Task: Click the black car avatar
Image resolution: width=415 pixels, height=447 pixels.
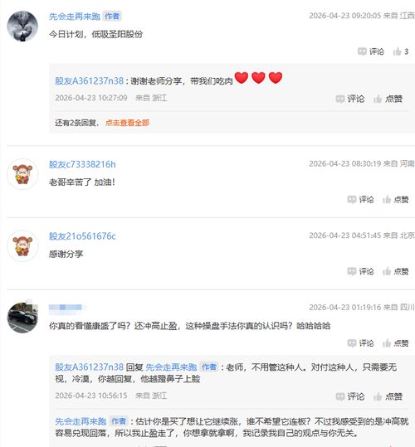Action: tap(22, 318)
